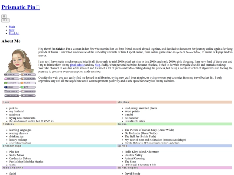Click 'The Bell Jar (Sylvia Plath)' entry
This screenshot has width=234, height=175.
pos(140,137)
